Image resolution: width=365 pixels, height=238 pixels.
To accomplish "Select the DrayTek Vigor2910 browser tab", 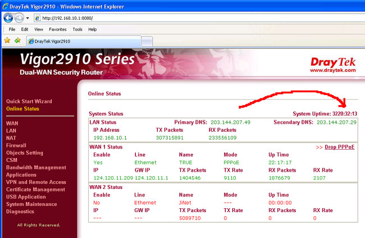I will [x=84, y=41].
